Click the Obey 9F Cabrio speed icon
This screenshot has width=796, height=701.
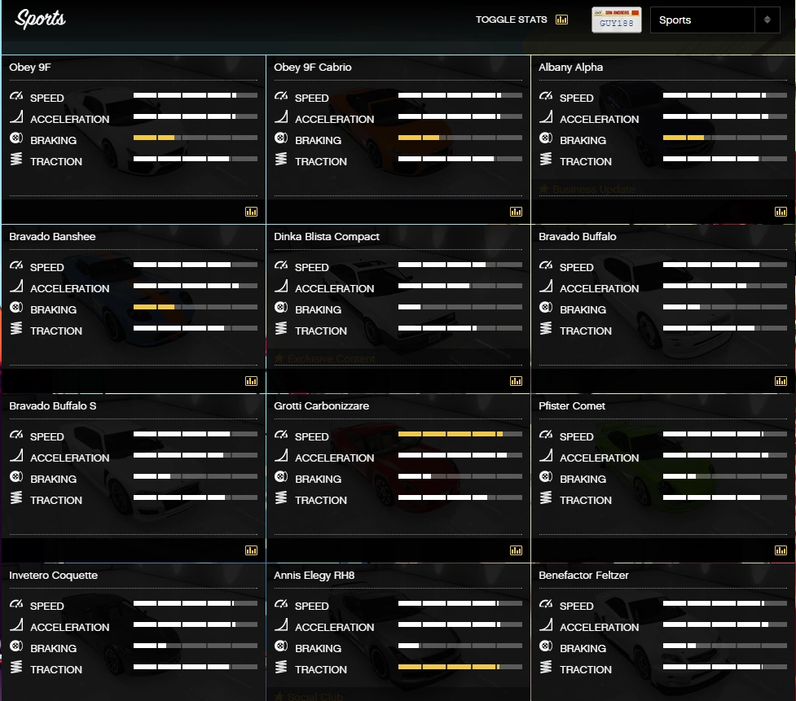coord(281,95)
